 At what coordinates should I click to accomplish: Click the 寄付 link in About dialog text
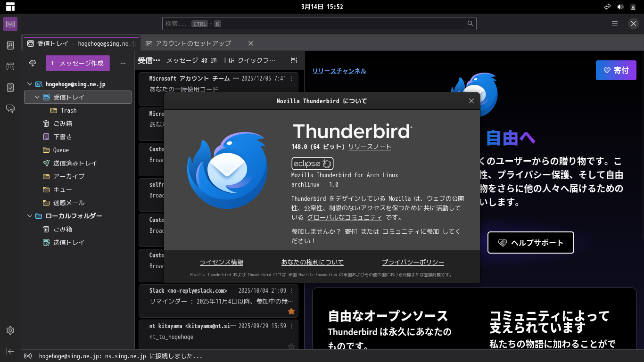(x=351, y=231)
